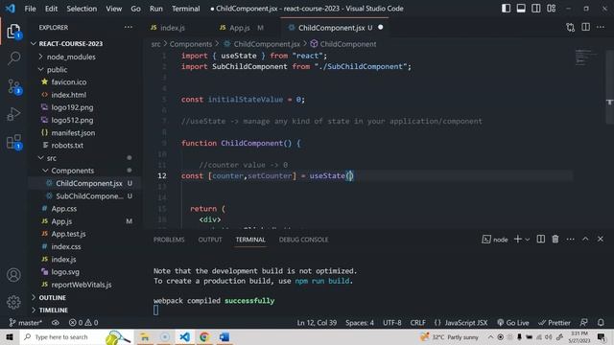Open the Accounts menu icon

point(13,275)
